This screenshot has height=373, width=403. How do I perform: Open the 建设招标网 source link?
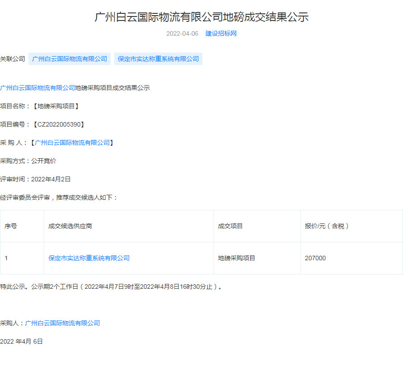(221, 33)
